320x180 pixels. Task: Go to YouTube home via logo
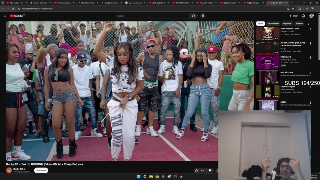pyautogui.click(x=16, y=16)
